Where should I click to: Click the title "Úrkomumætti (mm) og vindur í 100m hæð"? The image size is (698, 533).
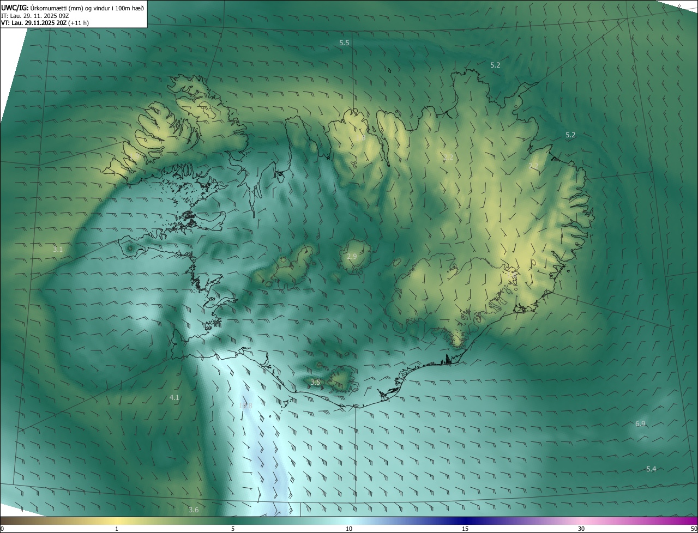[87, 8]
